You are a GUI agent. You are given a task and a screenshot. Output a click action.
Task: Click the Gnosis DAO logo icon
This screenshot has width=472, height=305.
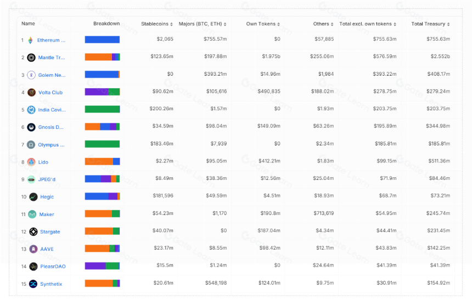point(31,127)
